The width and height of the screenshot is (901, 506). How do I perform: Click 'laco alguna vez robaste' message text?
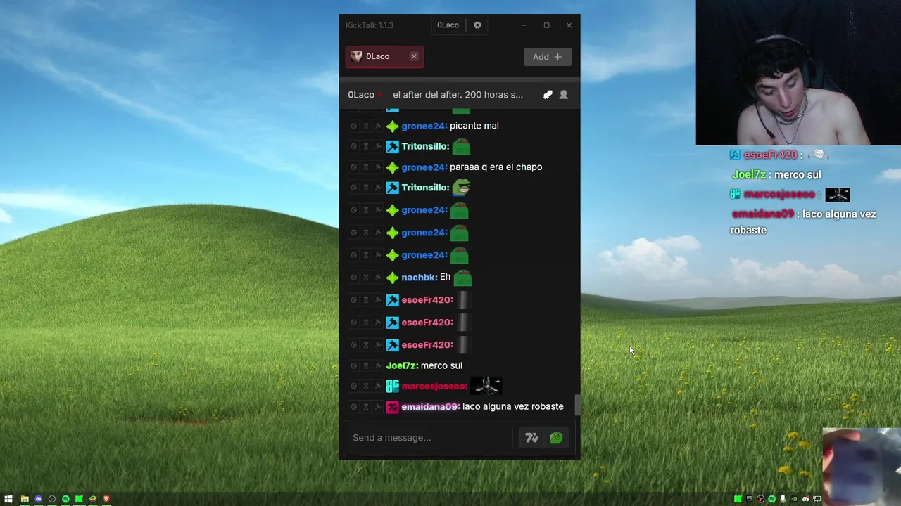coord(512,406)
